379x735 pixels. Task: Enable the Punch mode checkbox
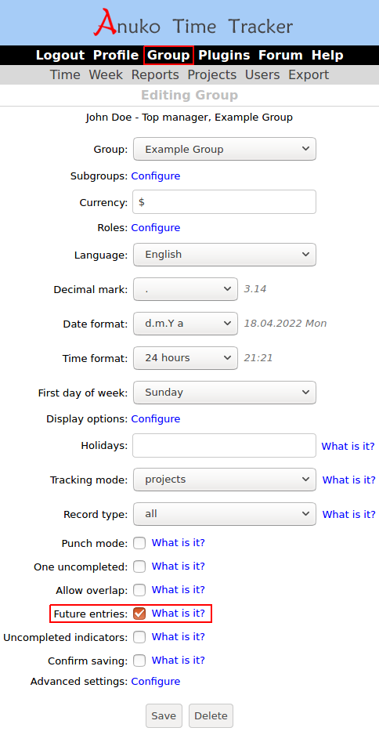pos(139,543)
